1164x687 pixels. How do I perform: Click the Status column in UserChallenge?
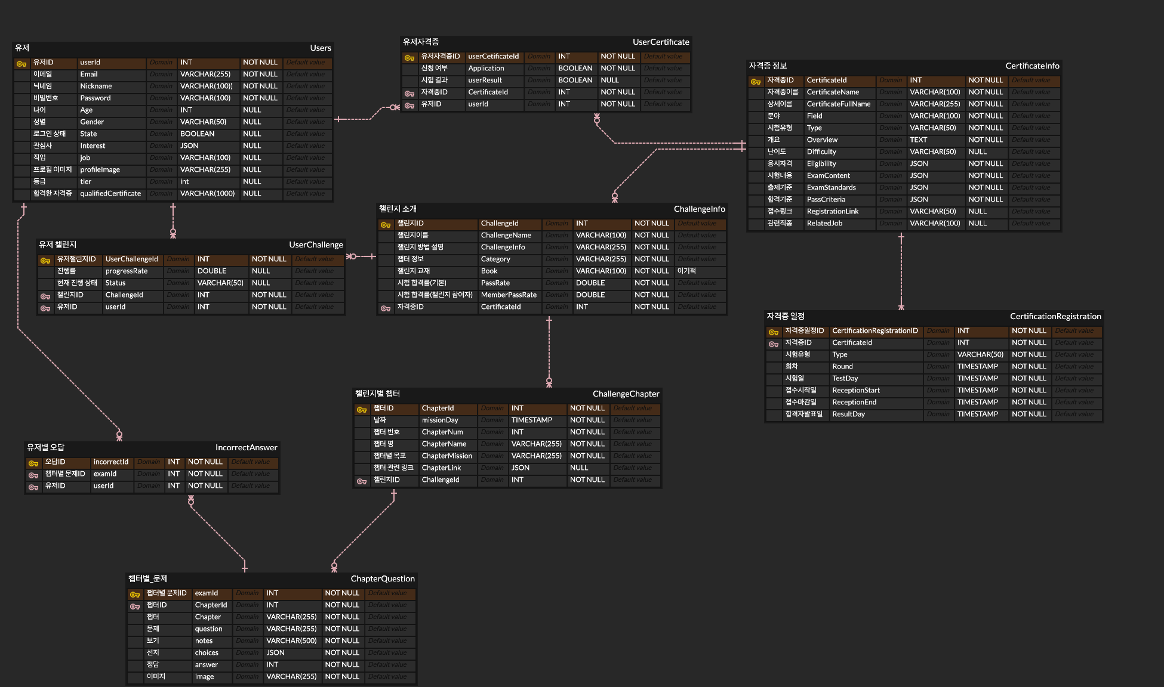[115, 283]
